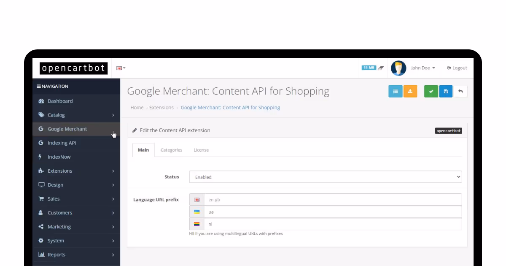506x266 pixels.
Task: Click the Navigation hamburger menu icon
Action: coord(39,86)
